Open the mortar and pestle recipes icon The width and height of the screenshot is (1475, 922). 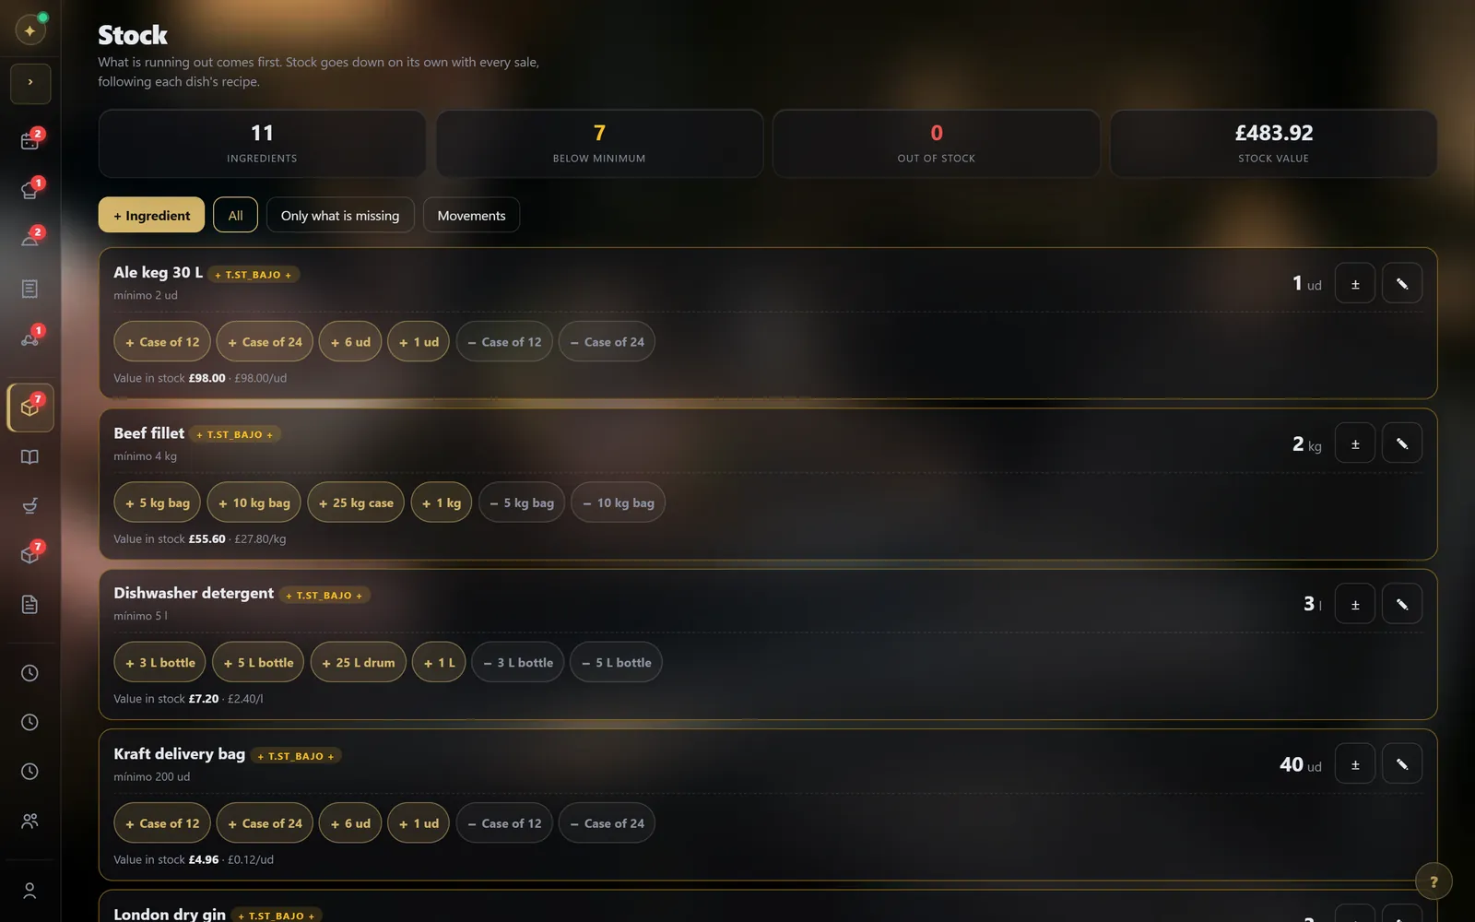point(30,506)
